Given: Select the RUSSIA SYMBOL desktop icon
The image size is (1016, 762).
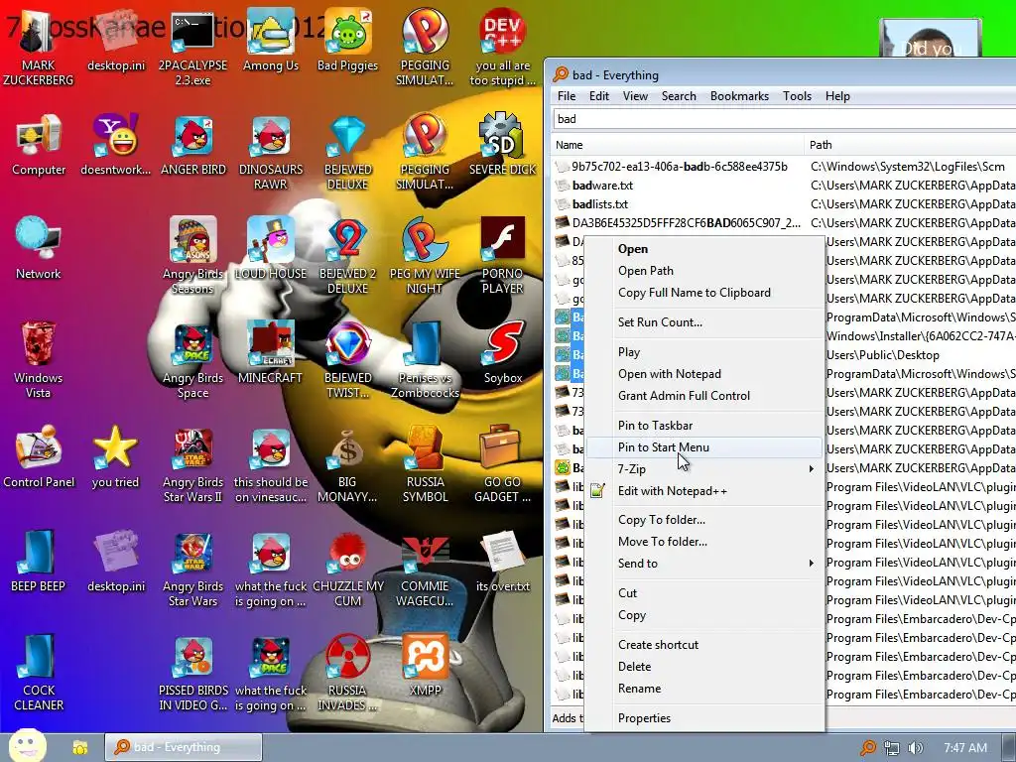Looking at the screenshot, I should (x=425, y=465).
